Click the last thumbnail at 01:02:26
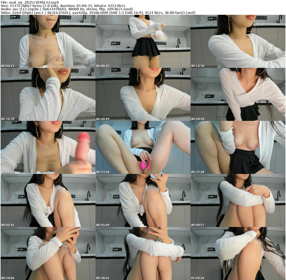The width and height of the screenshot is (286, 280). point(238,253)
